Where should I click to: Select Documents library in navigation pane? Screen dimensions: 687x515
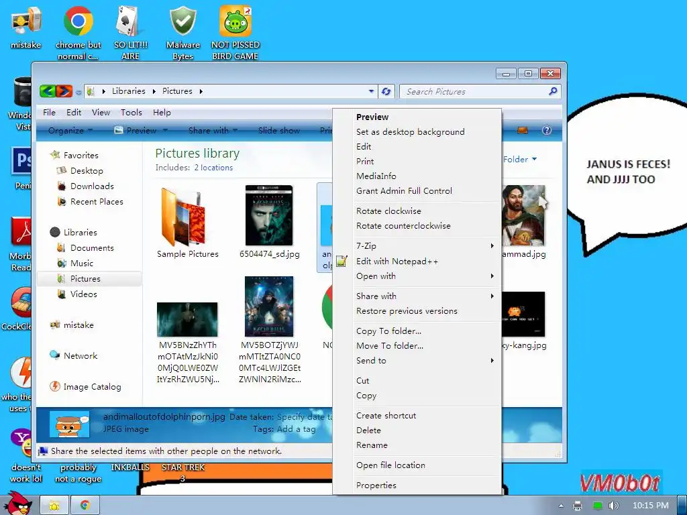(x=92, y=248)
